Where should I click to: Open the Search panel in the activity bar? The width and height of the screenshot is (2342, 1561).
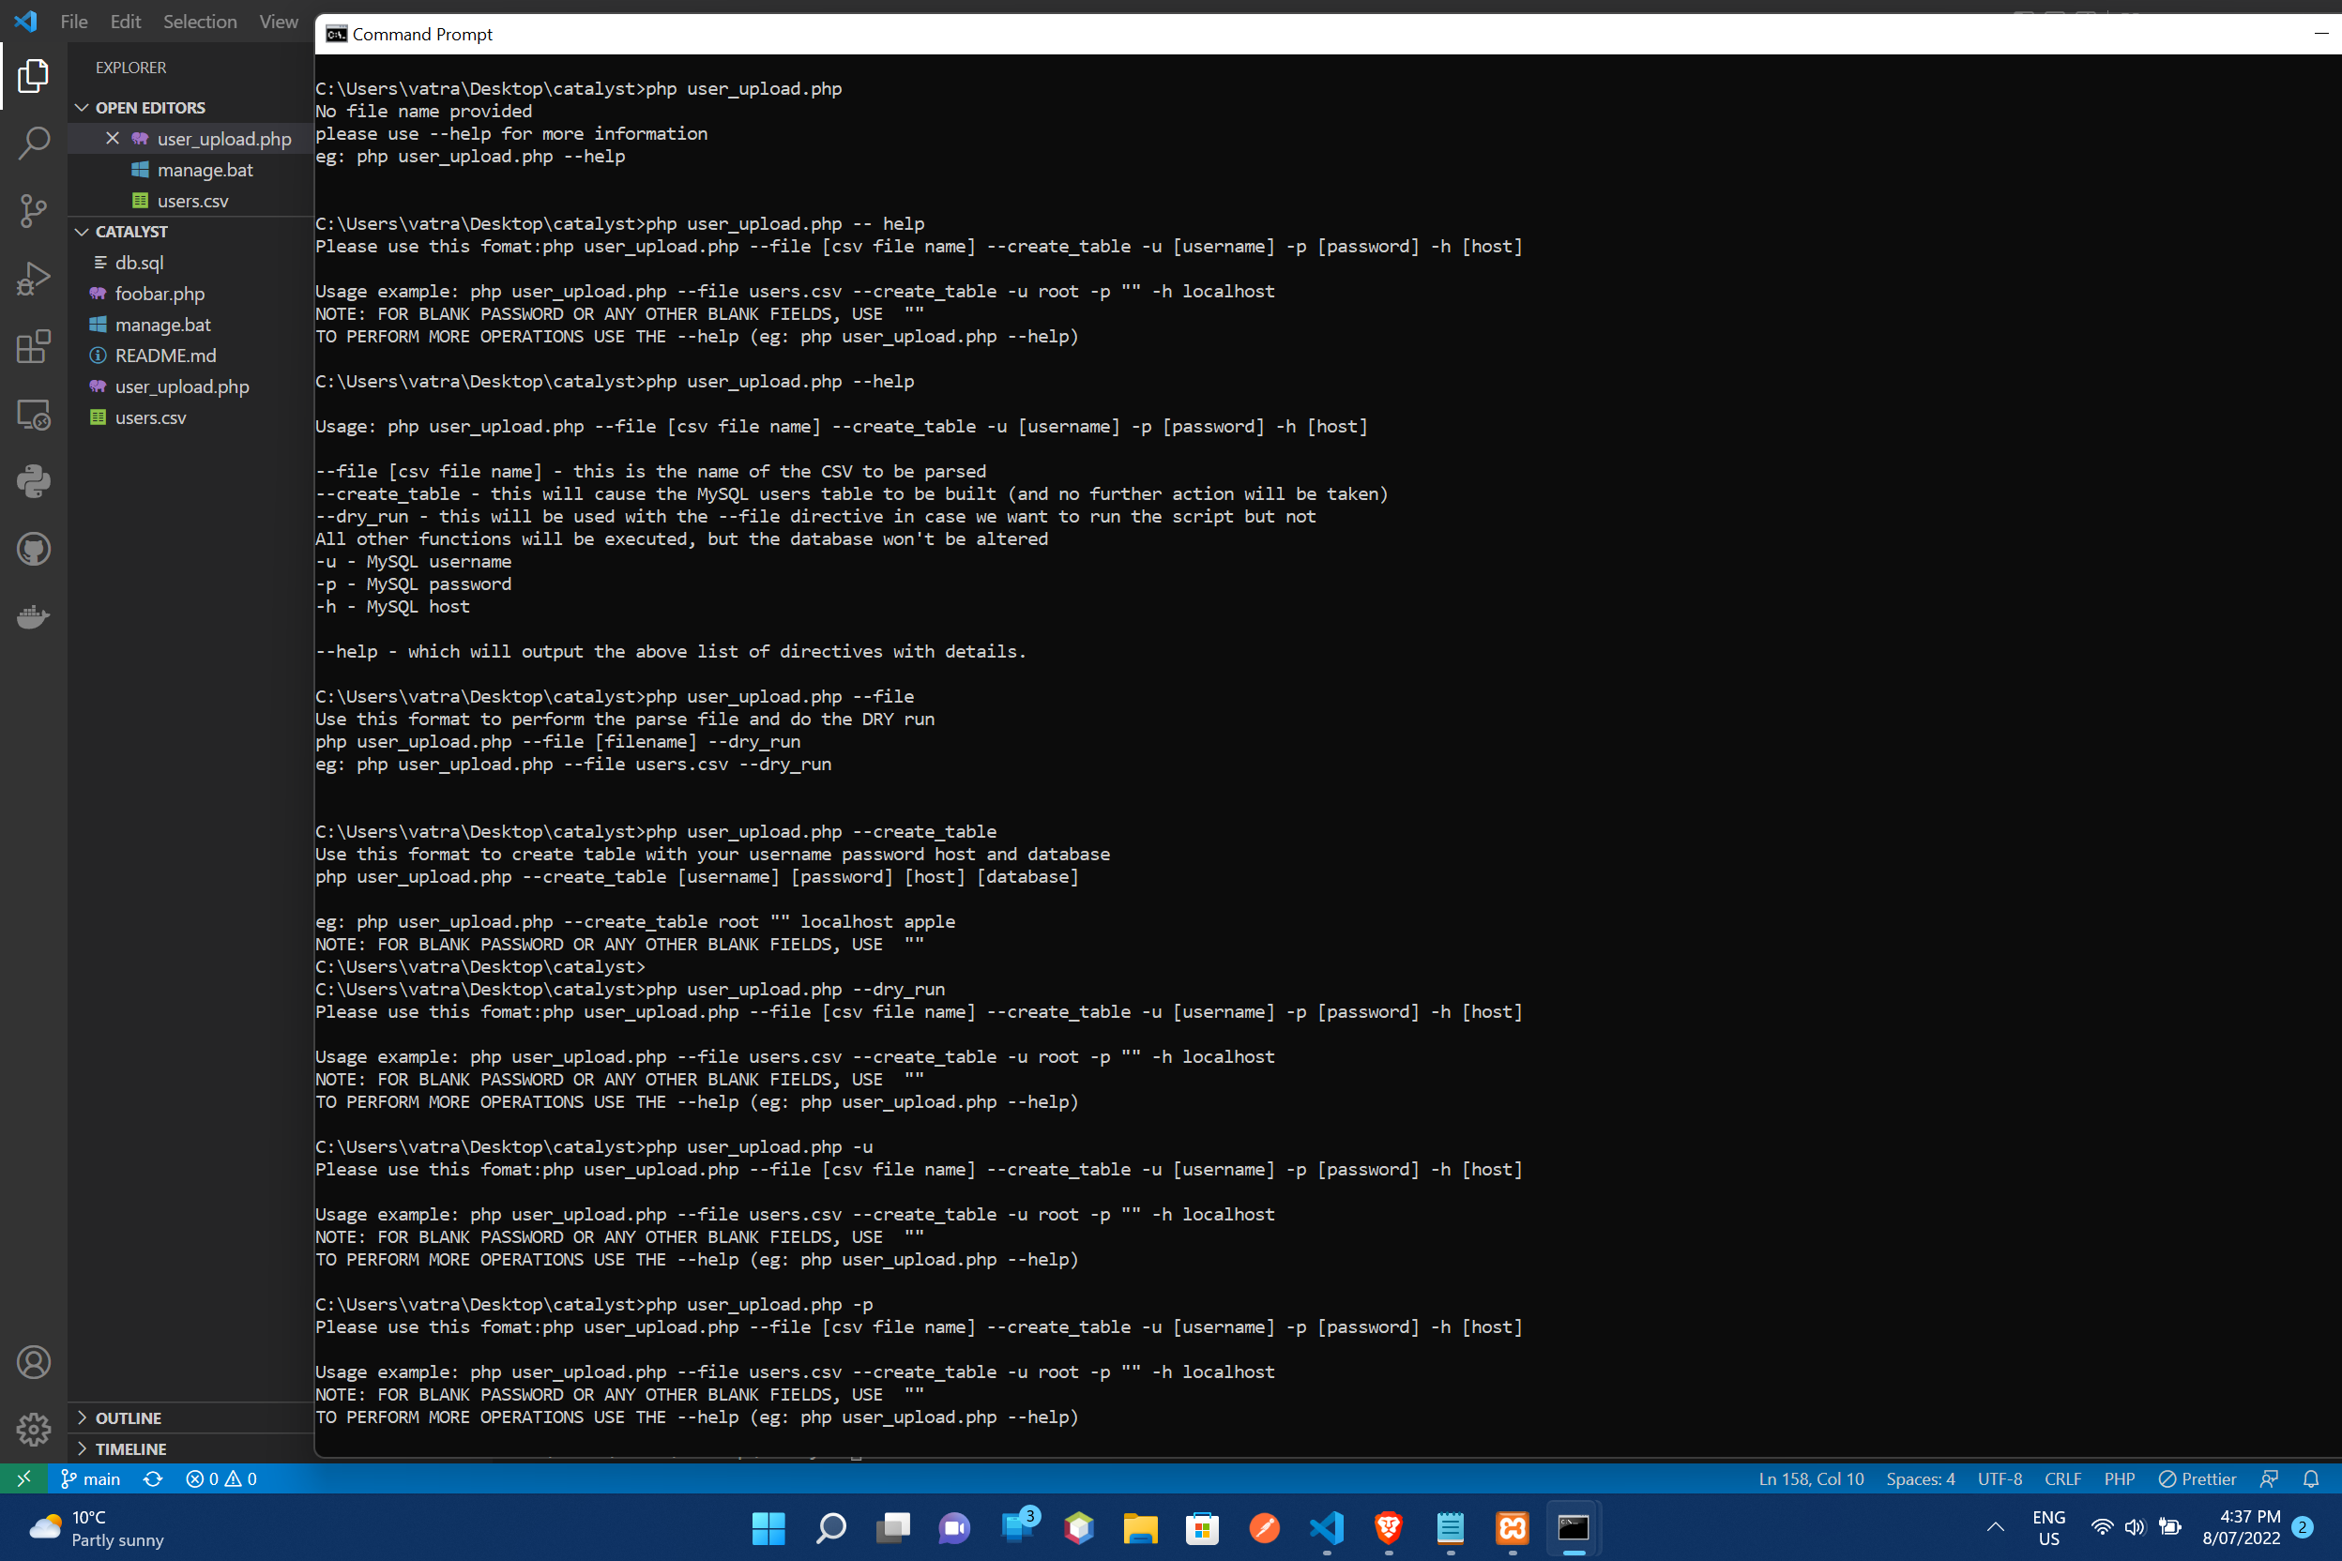point(34,144)
